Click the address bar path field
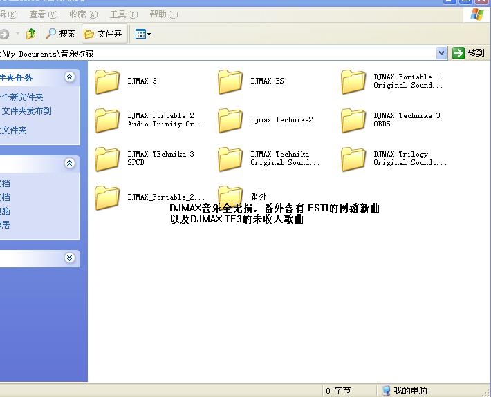The width and height of the screenshot is (491, 397). [x=218, y=54]
